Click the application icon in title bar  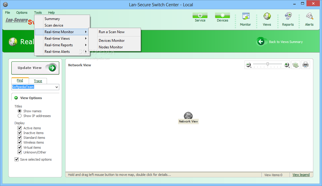tap(5, 4)
